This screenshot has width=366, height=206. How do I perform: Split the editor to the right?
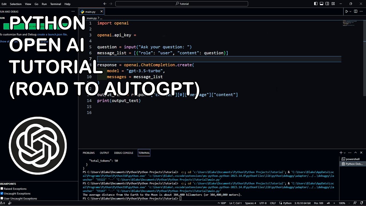click(x=356, y=11)
